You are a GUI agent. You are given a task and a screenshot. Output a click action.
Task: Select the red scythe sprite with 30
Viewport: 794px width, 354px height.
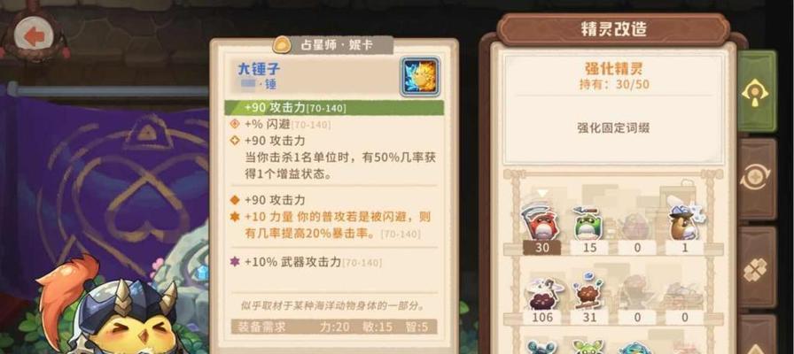pos(541,222)
